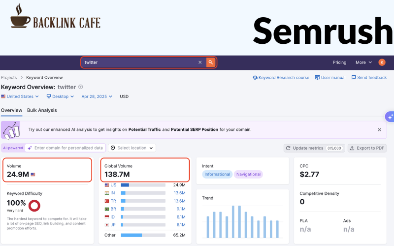The height and width of the screenshot is (246, 394).
Task: Click the Update metrics button
Action: tap(314, 148)
